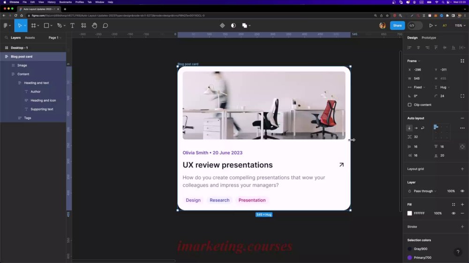The height and width of the screenshot is (263, 469).
Task: Click the resize to fit icon
Action: click(462, 61)
